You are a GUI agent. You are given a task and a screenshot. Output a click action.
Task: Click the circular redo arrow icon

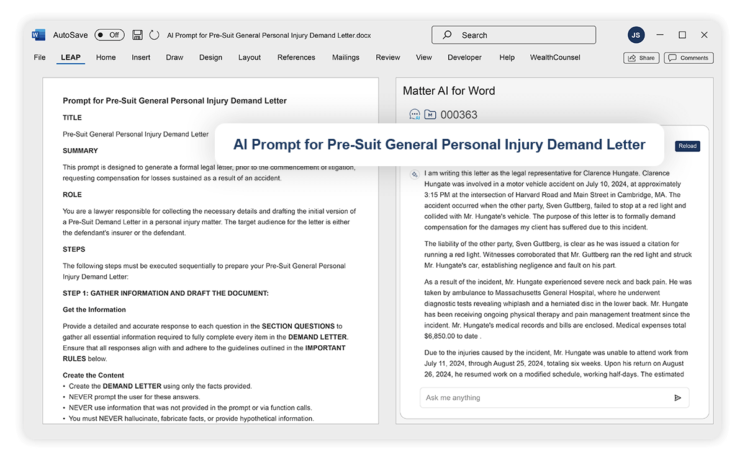pos(154,35)
